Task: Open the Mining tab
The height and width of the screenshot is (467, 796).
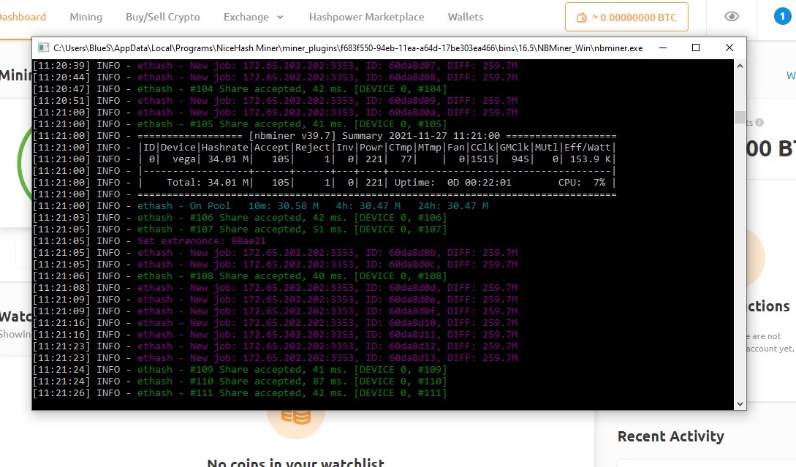Action: click(86, 17)
